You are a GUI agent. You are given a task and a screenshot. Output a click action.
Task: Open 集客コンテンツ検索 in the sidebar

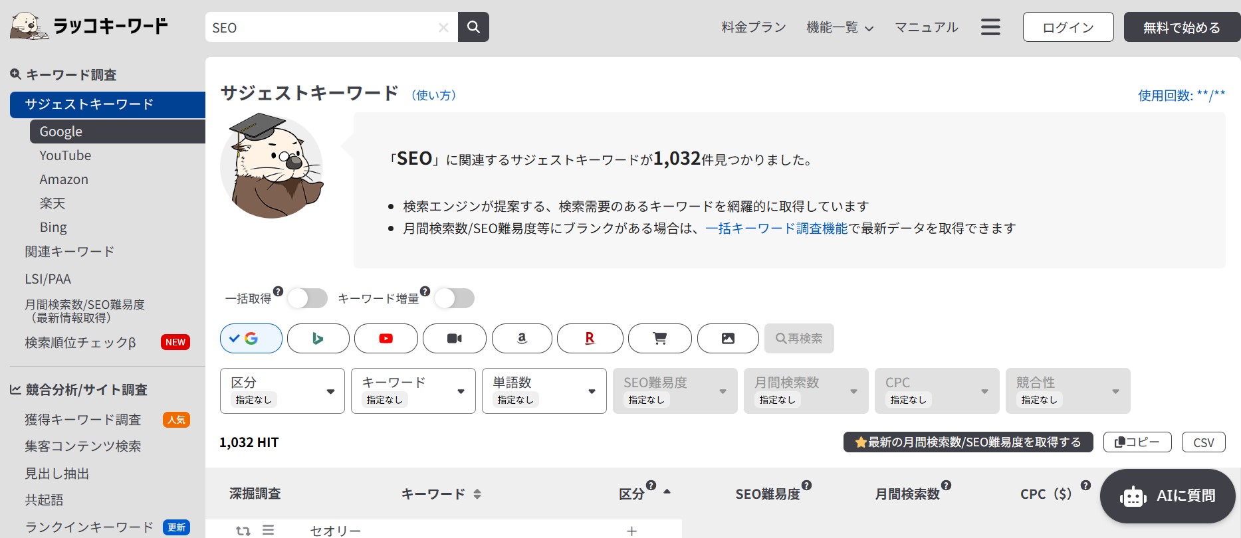[x=83, y=446]
